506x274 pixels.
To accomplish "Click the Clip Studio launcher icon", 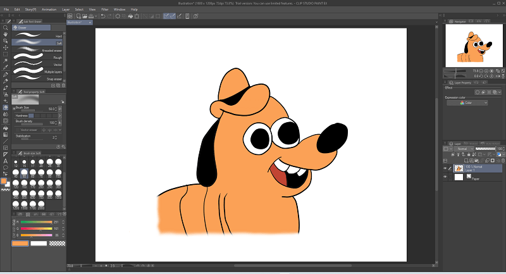I will point(70,16).
